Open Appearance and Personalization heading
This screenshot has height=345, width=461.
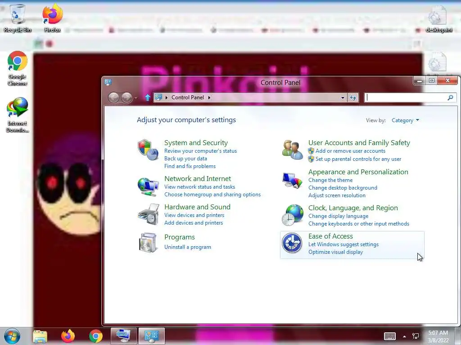[358, 172]
